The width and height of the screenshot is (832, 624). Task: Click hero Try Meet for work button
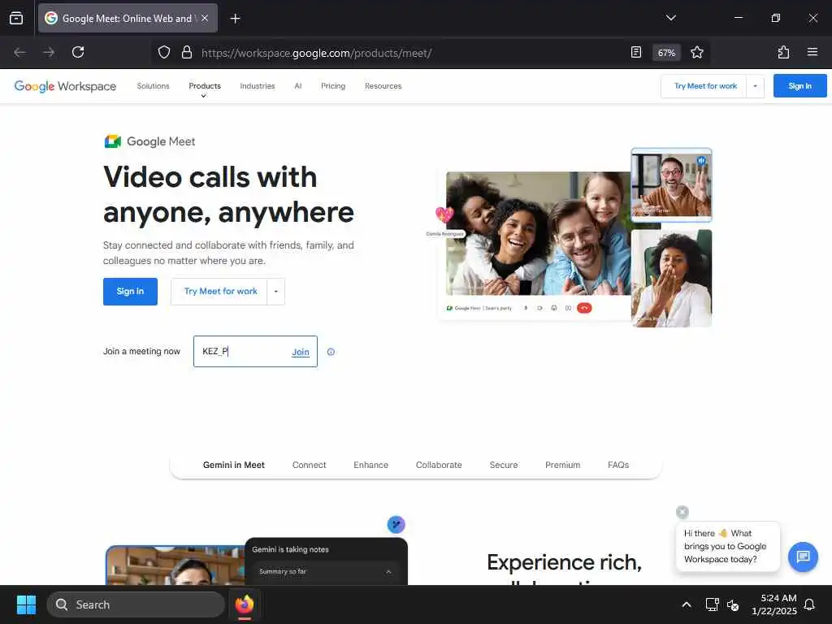click(x=219, y=292)
